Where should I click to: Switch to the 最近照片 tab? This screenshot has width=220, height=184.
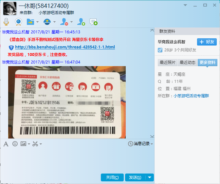168,63
